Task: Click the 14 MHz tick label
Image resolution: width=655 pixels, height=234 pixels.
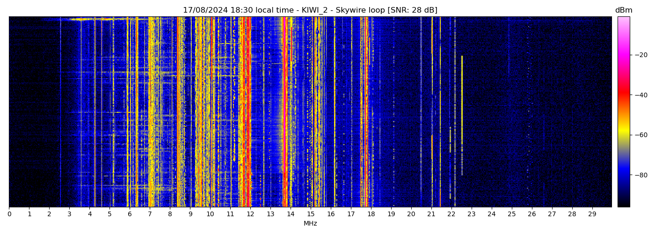Action: [291, 214]
